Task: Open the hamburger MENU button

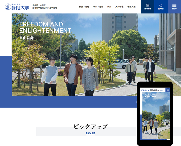Action: coord(174,7)
